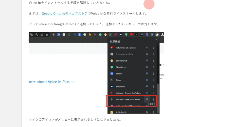Open more options for Voice In extension
Image resolution: width=226 pixels, height=127 pixels.
click(153, 99)
